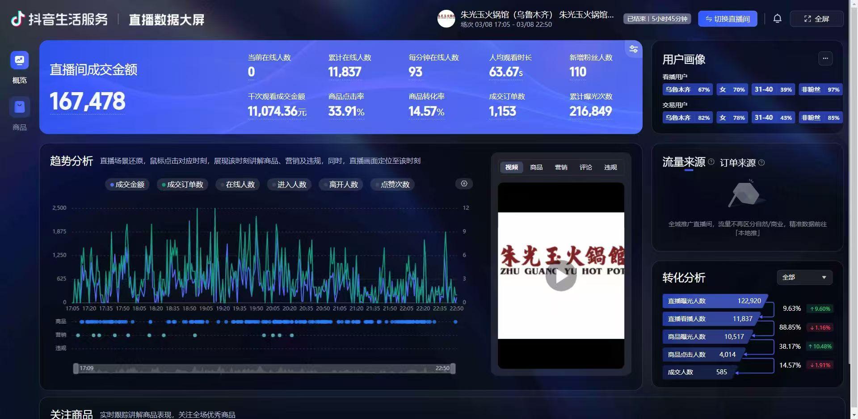Open the Overview (概览) sidebar icon

click(x=20, y=60)
